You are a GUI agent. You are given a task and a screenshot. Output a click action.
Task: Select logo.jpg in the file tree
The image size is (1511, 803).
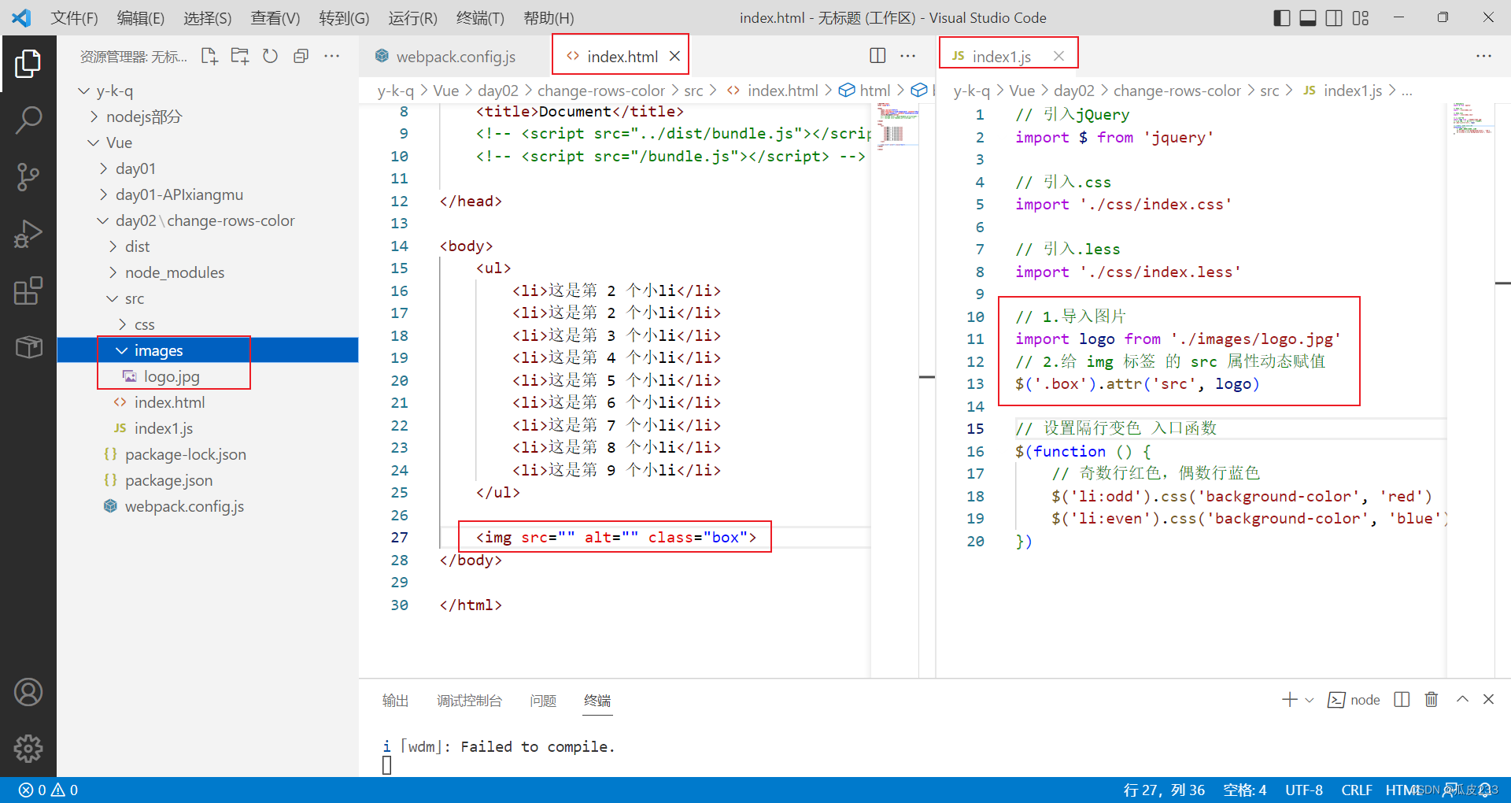(x=172, y=377)
